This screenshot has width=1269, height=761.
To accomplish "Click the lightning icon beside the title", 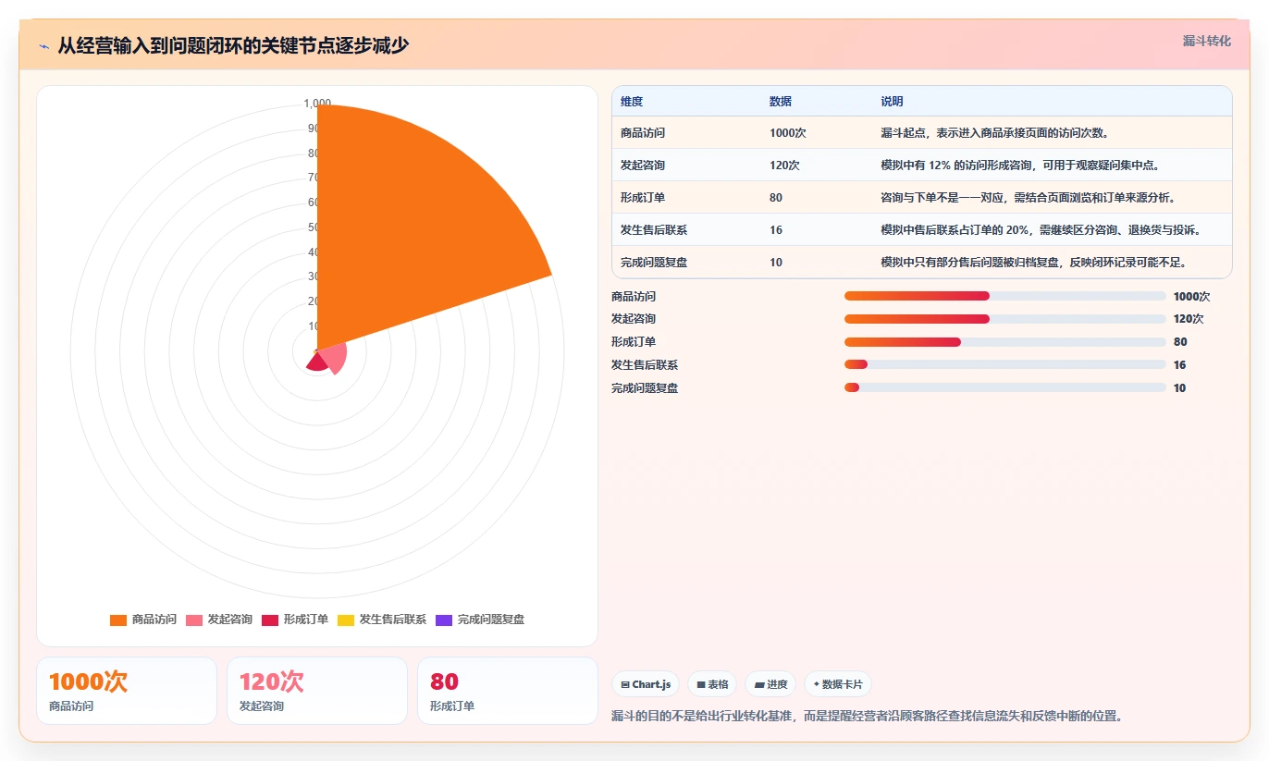I will [44, 45].
